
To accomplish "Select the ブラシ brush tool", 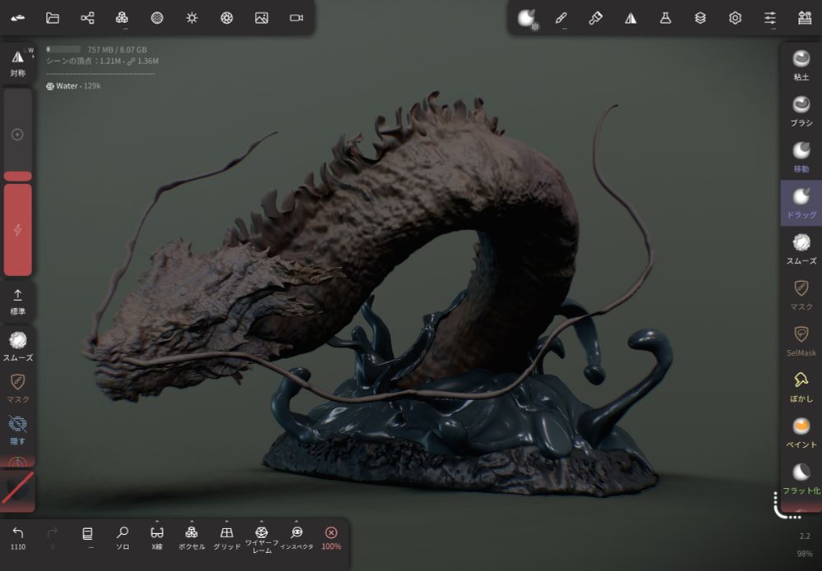I will click(801, 111).
